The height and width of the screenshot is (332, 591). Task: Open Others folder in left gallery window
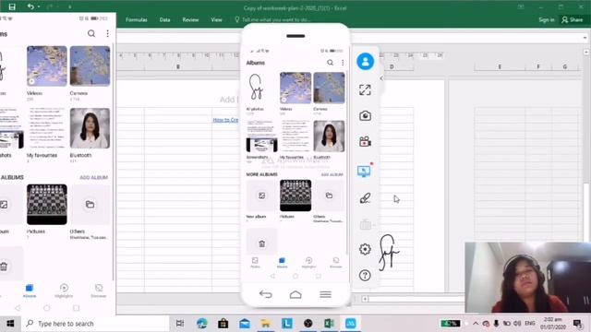click(x=90, y=205)
